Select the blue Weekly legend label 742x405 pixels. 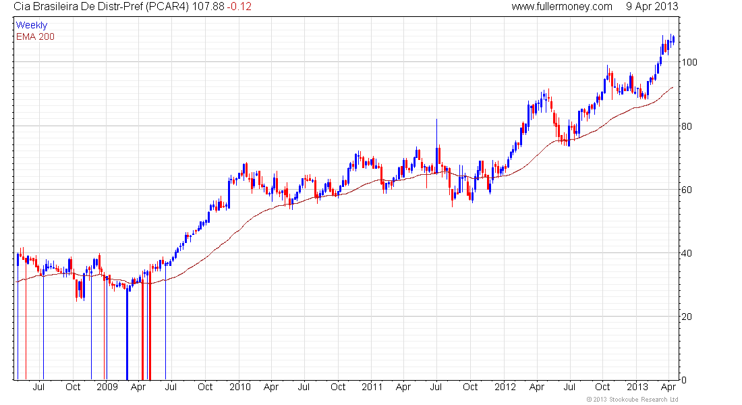pyautogui.click(x=32, y=25)
